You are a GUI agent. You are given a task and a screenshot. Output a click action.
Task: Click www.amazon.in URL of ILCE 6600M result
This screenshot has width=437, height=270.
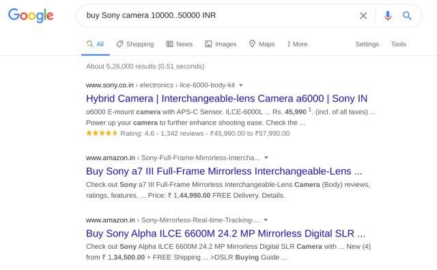[111, 220]
